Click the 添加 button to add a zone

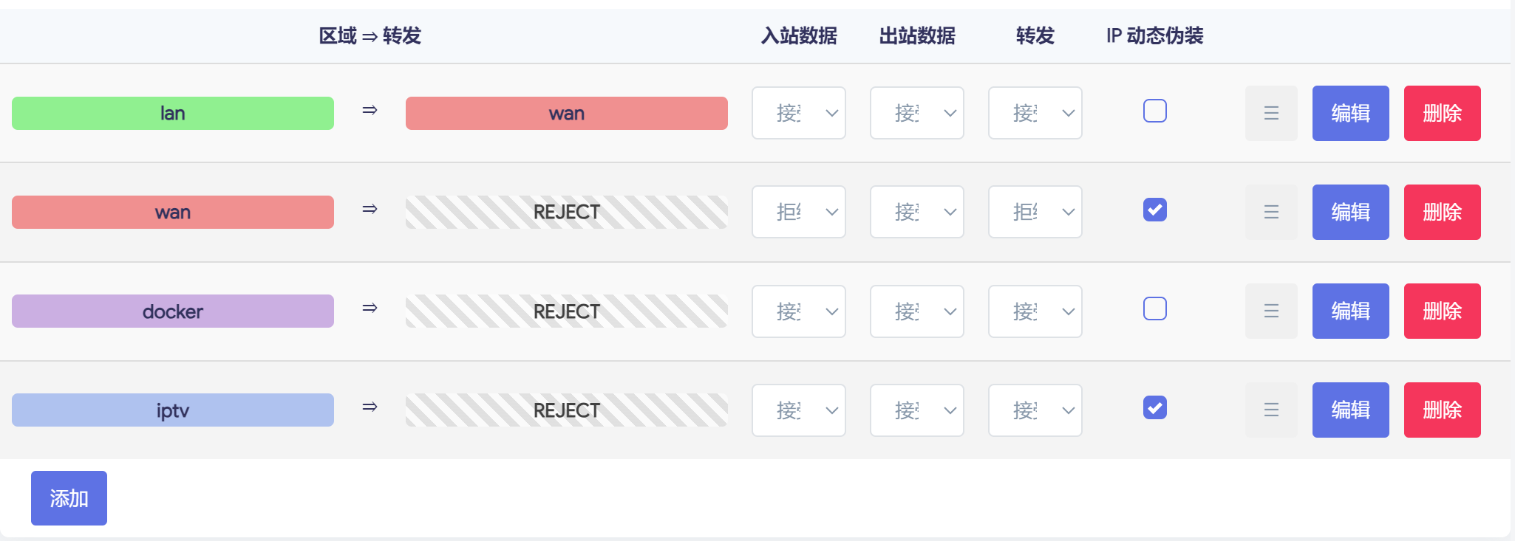69,498
